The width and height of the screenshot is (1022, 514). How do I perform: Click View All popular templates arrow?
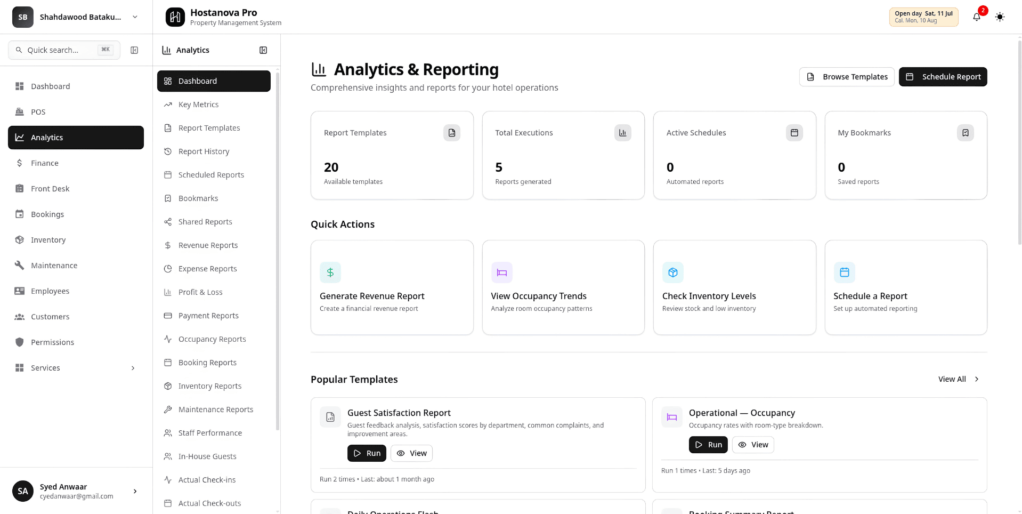(x=959, y=379)
